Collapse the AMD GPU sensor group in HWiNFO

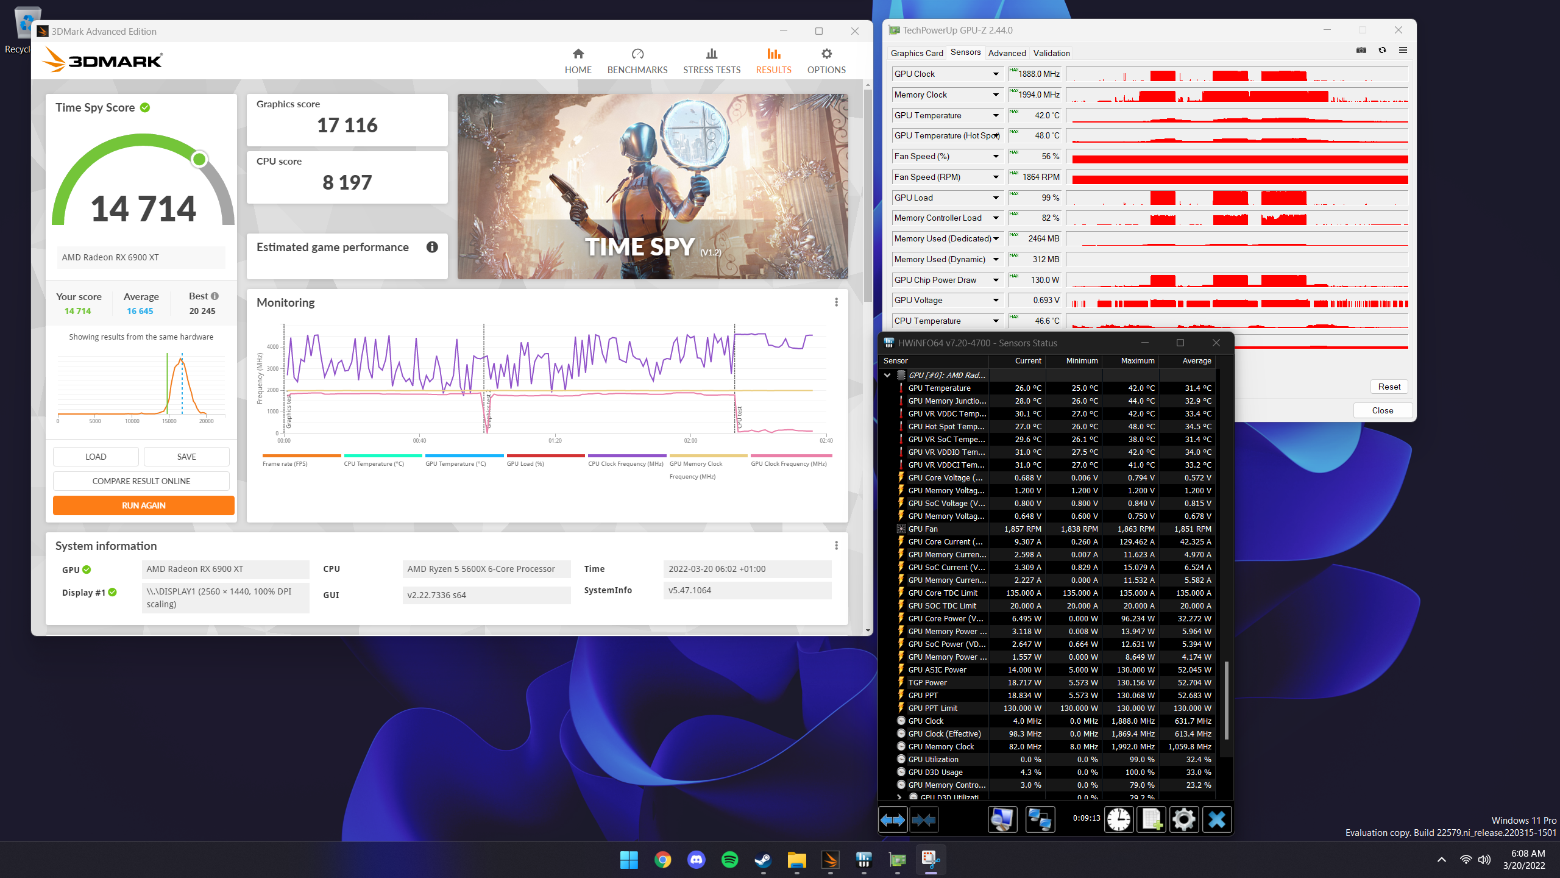tap(888, 375)
